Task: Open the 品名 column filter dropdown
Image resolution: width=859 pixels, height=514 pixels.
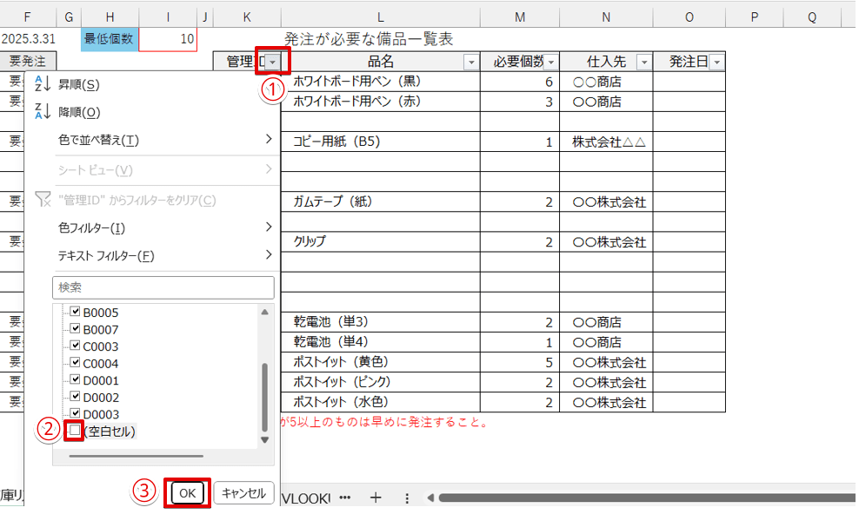Action: pos(471,63)
